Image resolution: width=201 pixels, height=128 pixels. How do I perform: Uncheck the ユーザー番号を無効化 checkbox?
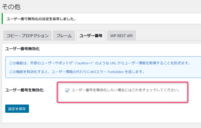(67, 90)
